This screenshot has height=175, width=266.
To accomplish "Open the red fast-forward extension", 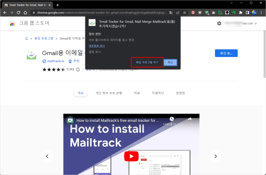I will point(193,13).
